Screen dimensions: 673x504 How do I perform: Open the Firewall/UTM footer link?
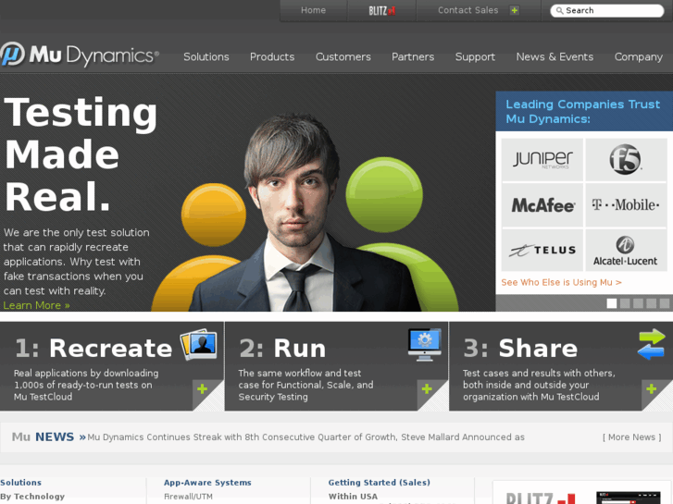pyautogui.click(x=188, y=497)
